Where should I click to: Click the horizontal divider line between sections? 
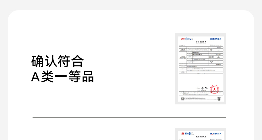[129, 117]
